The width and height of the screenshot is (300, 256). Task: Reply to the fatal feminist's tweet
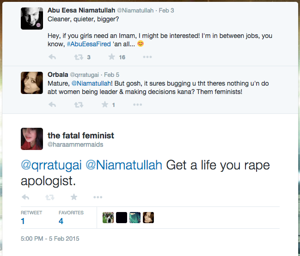pos(25,197)
